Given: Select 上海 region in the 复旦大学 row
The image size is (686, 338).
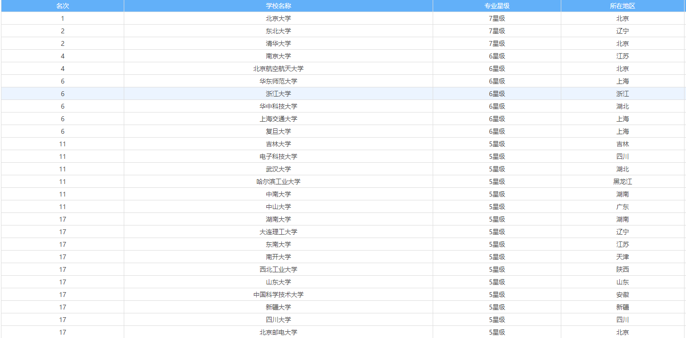Looking at the screenshot, I should coord(623,131).
